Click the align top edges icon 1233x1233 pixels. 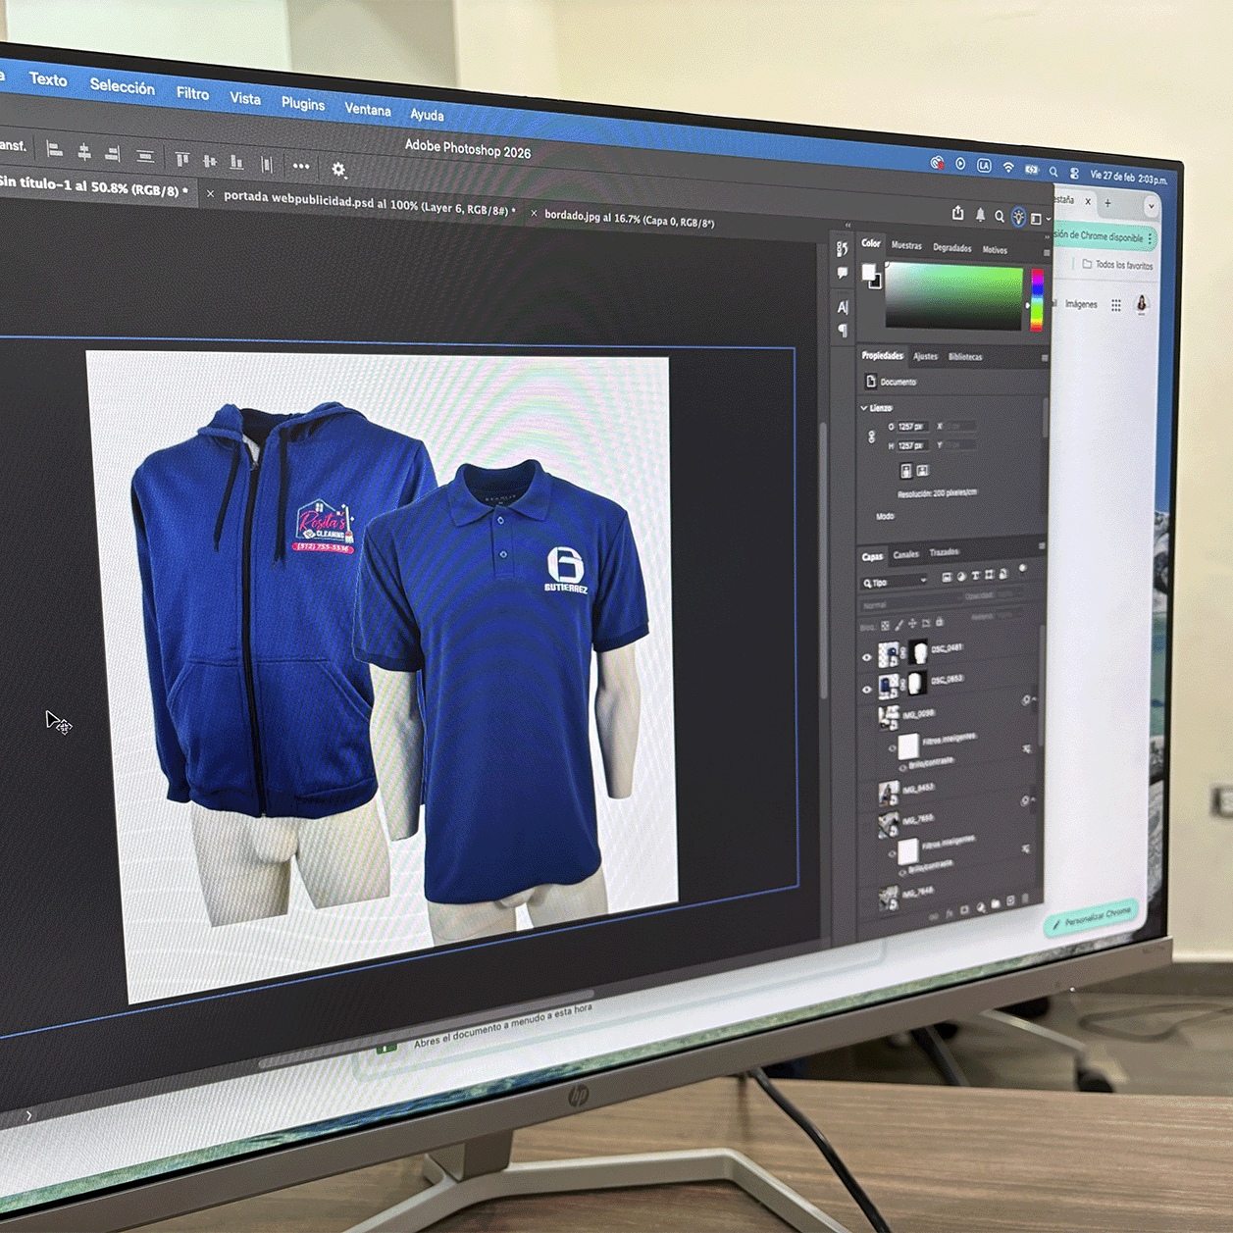(x=181, y=159)
